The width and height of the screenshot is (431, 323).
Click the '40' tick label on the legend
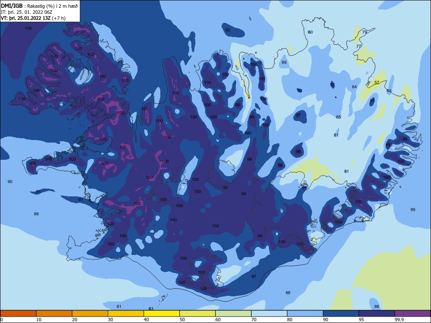point(146,320)
